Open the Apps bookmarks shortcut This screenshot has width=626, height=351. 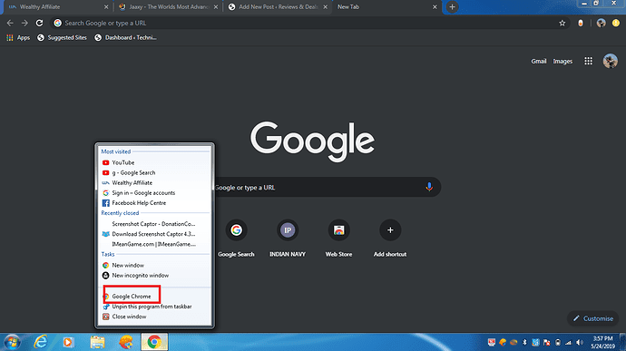(x=18, y=37)
